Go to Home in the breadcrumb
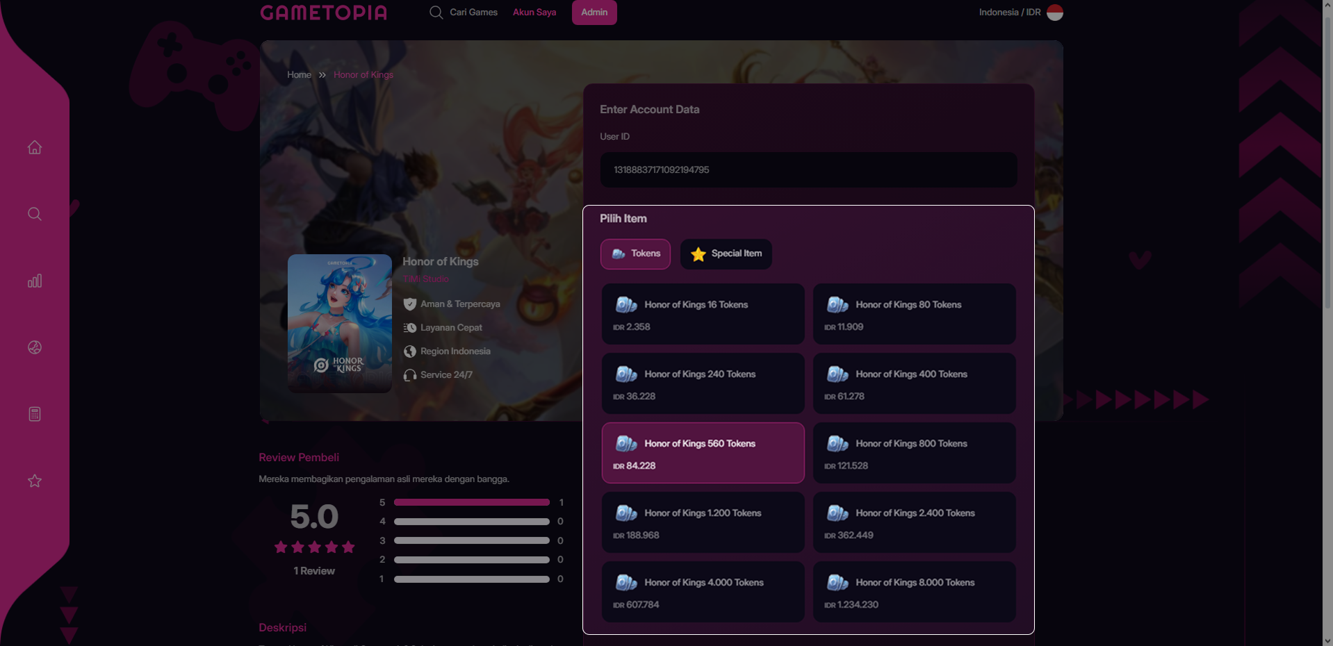 [x=299, y=75]
